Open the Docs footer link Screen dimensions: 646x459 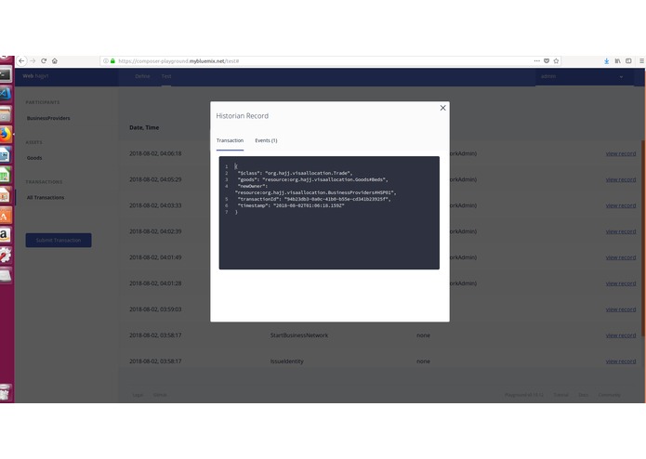(x=584, y=395)
